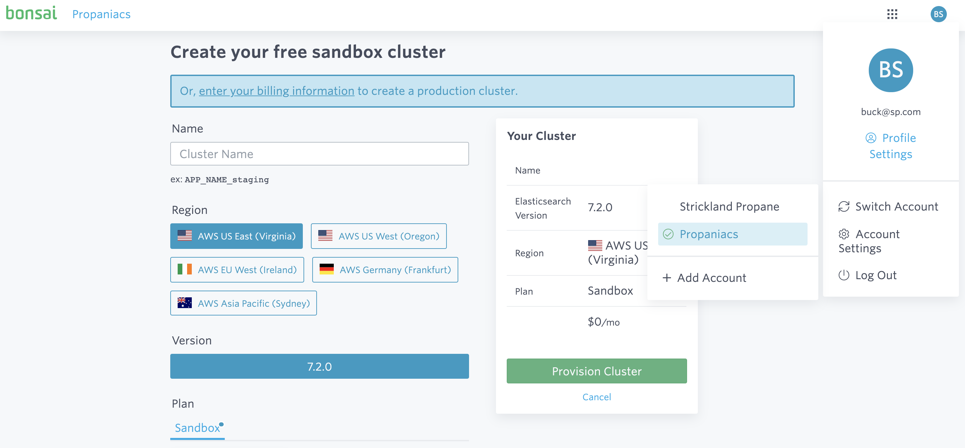965x448 pixels.
Task: Select AWS US West (Oregon) region
Action: coord(378,236)
